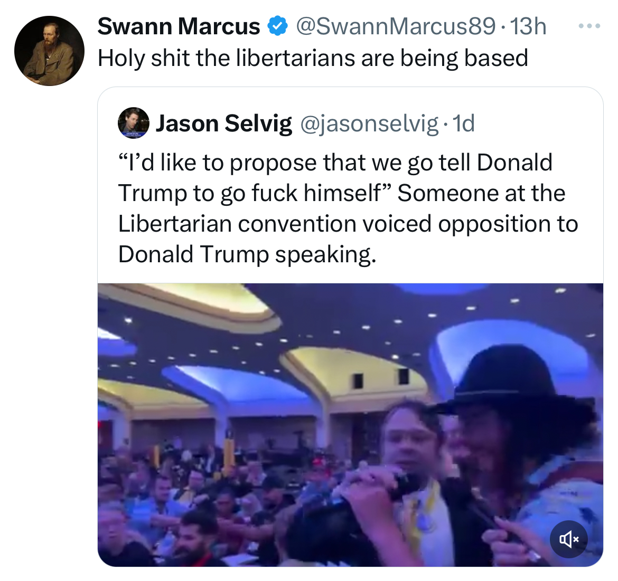Click the 1d timestamp on quoted tweet
The image size is (618, 581).
coord(464,123)
